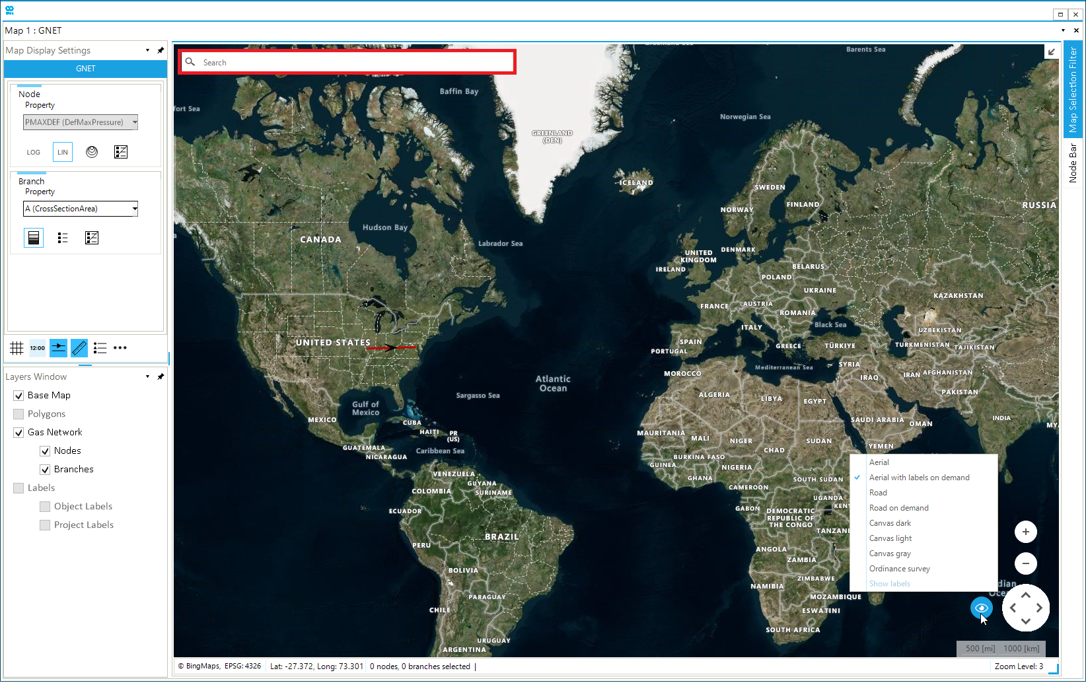The image size is (1086, 683).
Task: Open the Branch Property CrossSectionArea dropdown
Action: 134,209
